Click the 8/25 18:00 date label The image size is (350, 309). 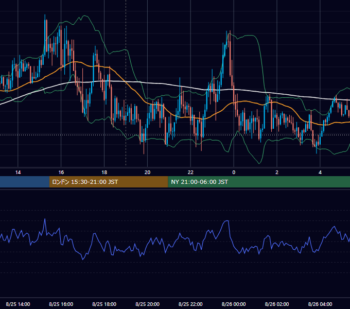104,304
